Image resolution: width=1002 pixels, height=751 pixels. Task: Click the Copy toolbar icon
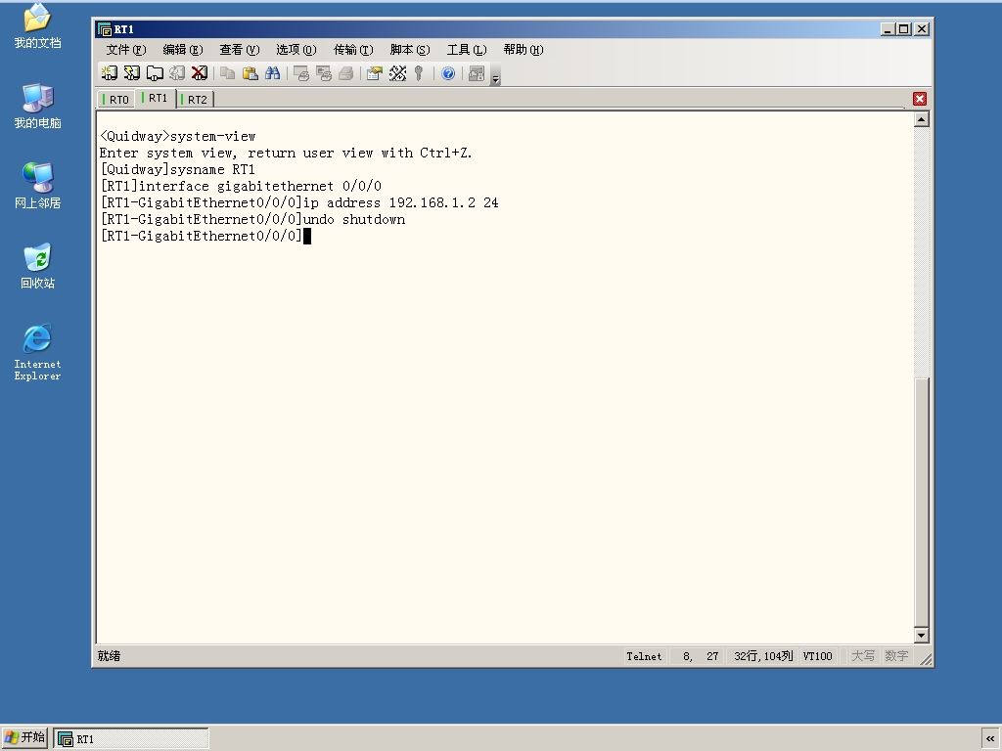point(227,73)
